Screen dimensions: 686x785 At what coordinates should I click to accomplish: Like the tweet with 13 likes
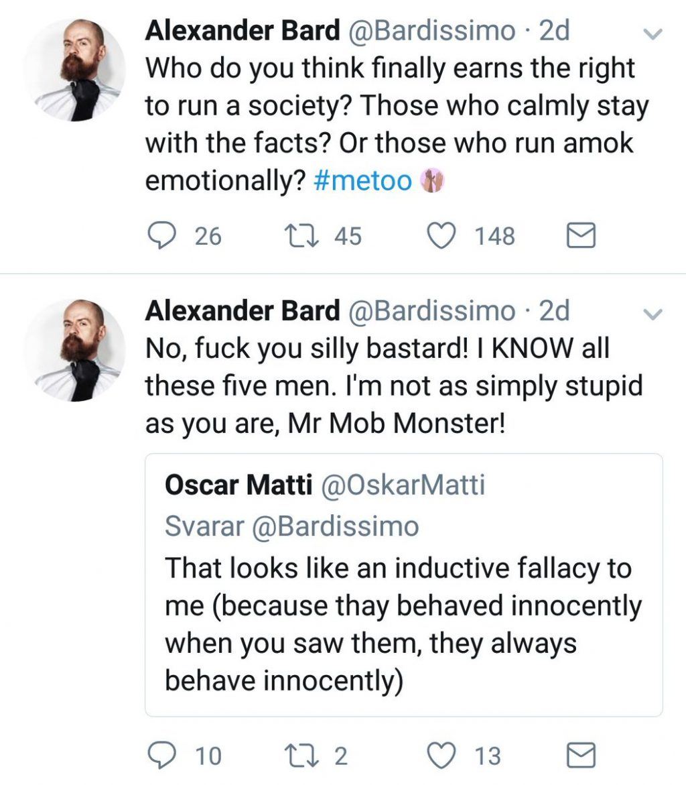pyautogui.click(x=442, y=756)
